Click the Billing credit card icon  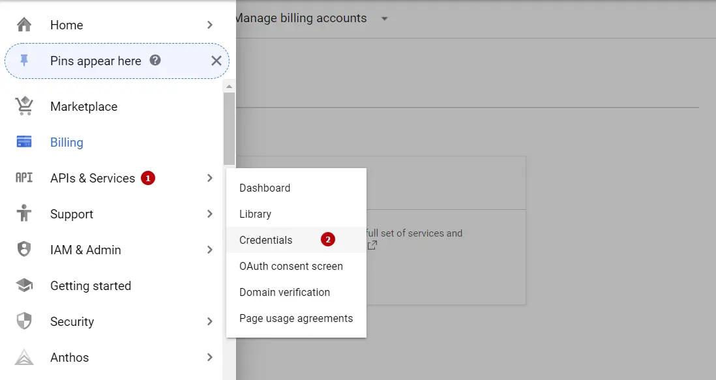[24, 142]
